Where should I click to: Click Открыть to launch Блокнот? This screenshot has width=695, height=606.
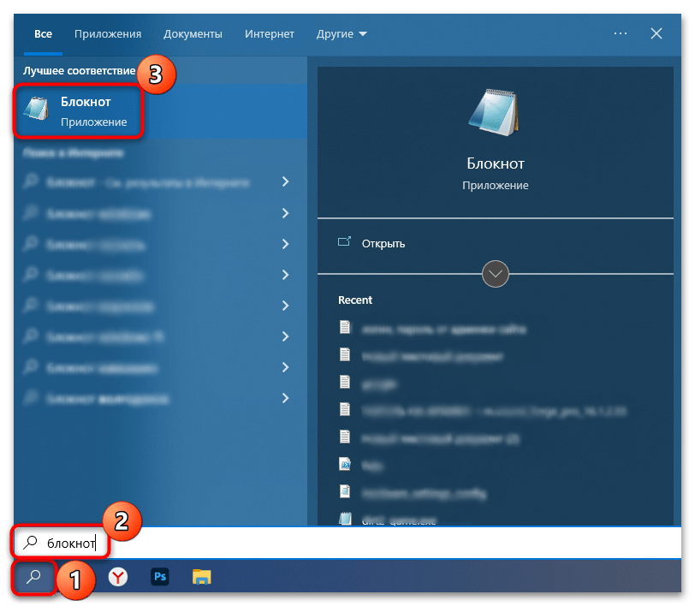click(x=383, y=243)
